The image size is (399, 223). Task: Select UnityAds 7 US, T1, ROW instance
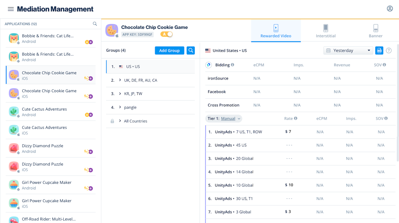pyautogui.click(x=300, y=132)
